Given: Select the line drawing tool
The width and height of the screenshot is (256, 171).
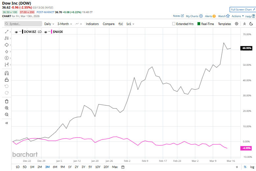Looking at the screenshot, I should pyautogui.click(x=7, y=32).
